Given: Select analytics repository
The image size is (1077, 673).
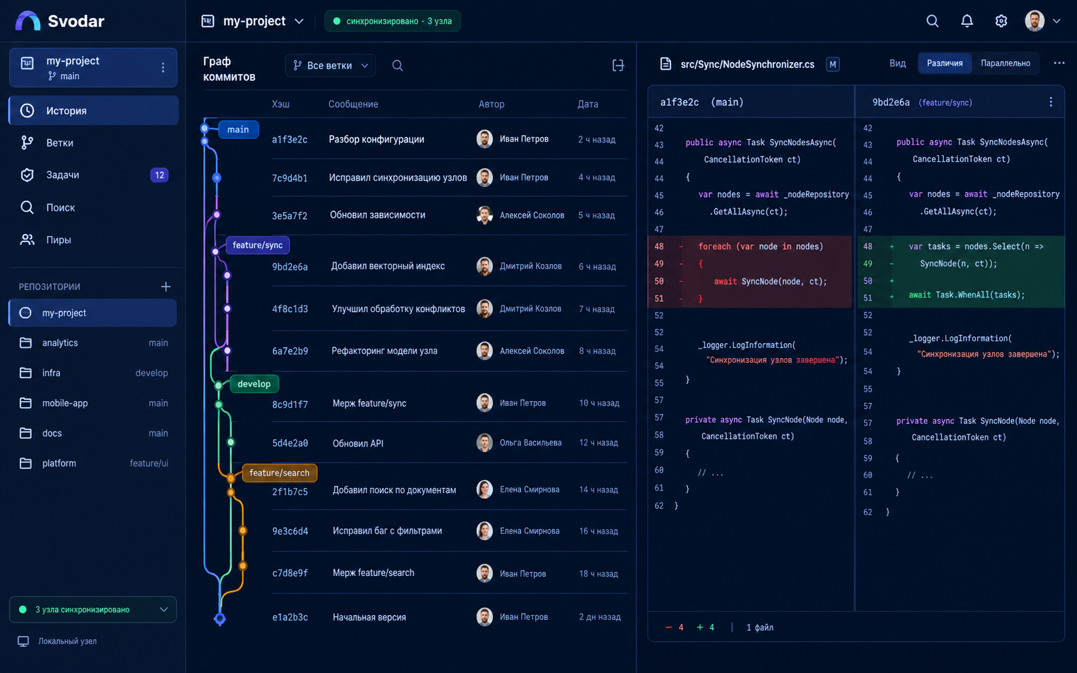Looking at the screenshot, I should [94, 343].
